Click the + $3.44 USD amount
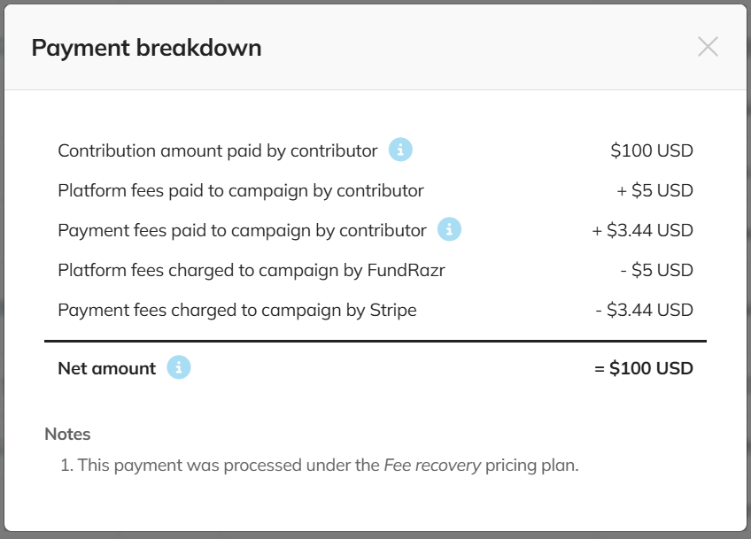The image size is (751, 539). pos(642,230)
